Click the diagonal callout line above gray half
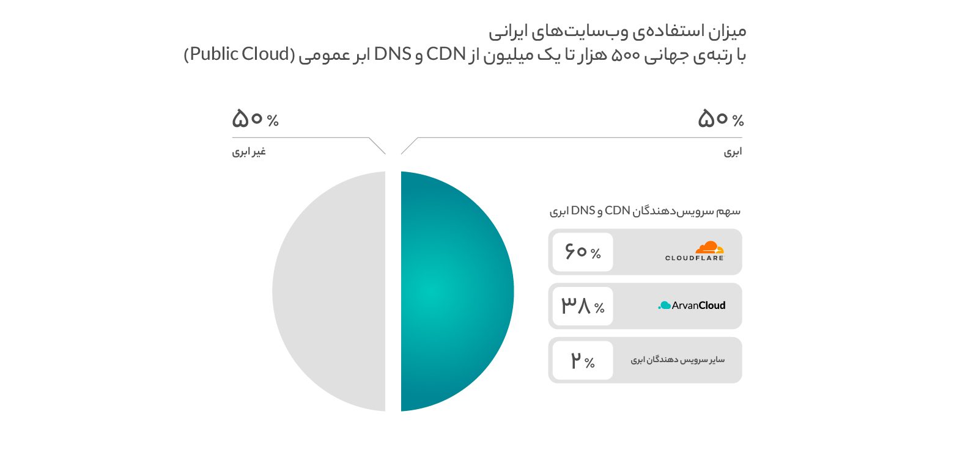979x450 pixels. tap(377, 146)
